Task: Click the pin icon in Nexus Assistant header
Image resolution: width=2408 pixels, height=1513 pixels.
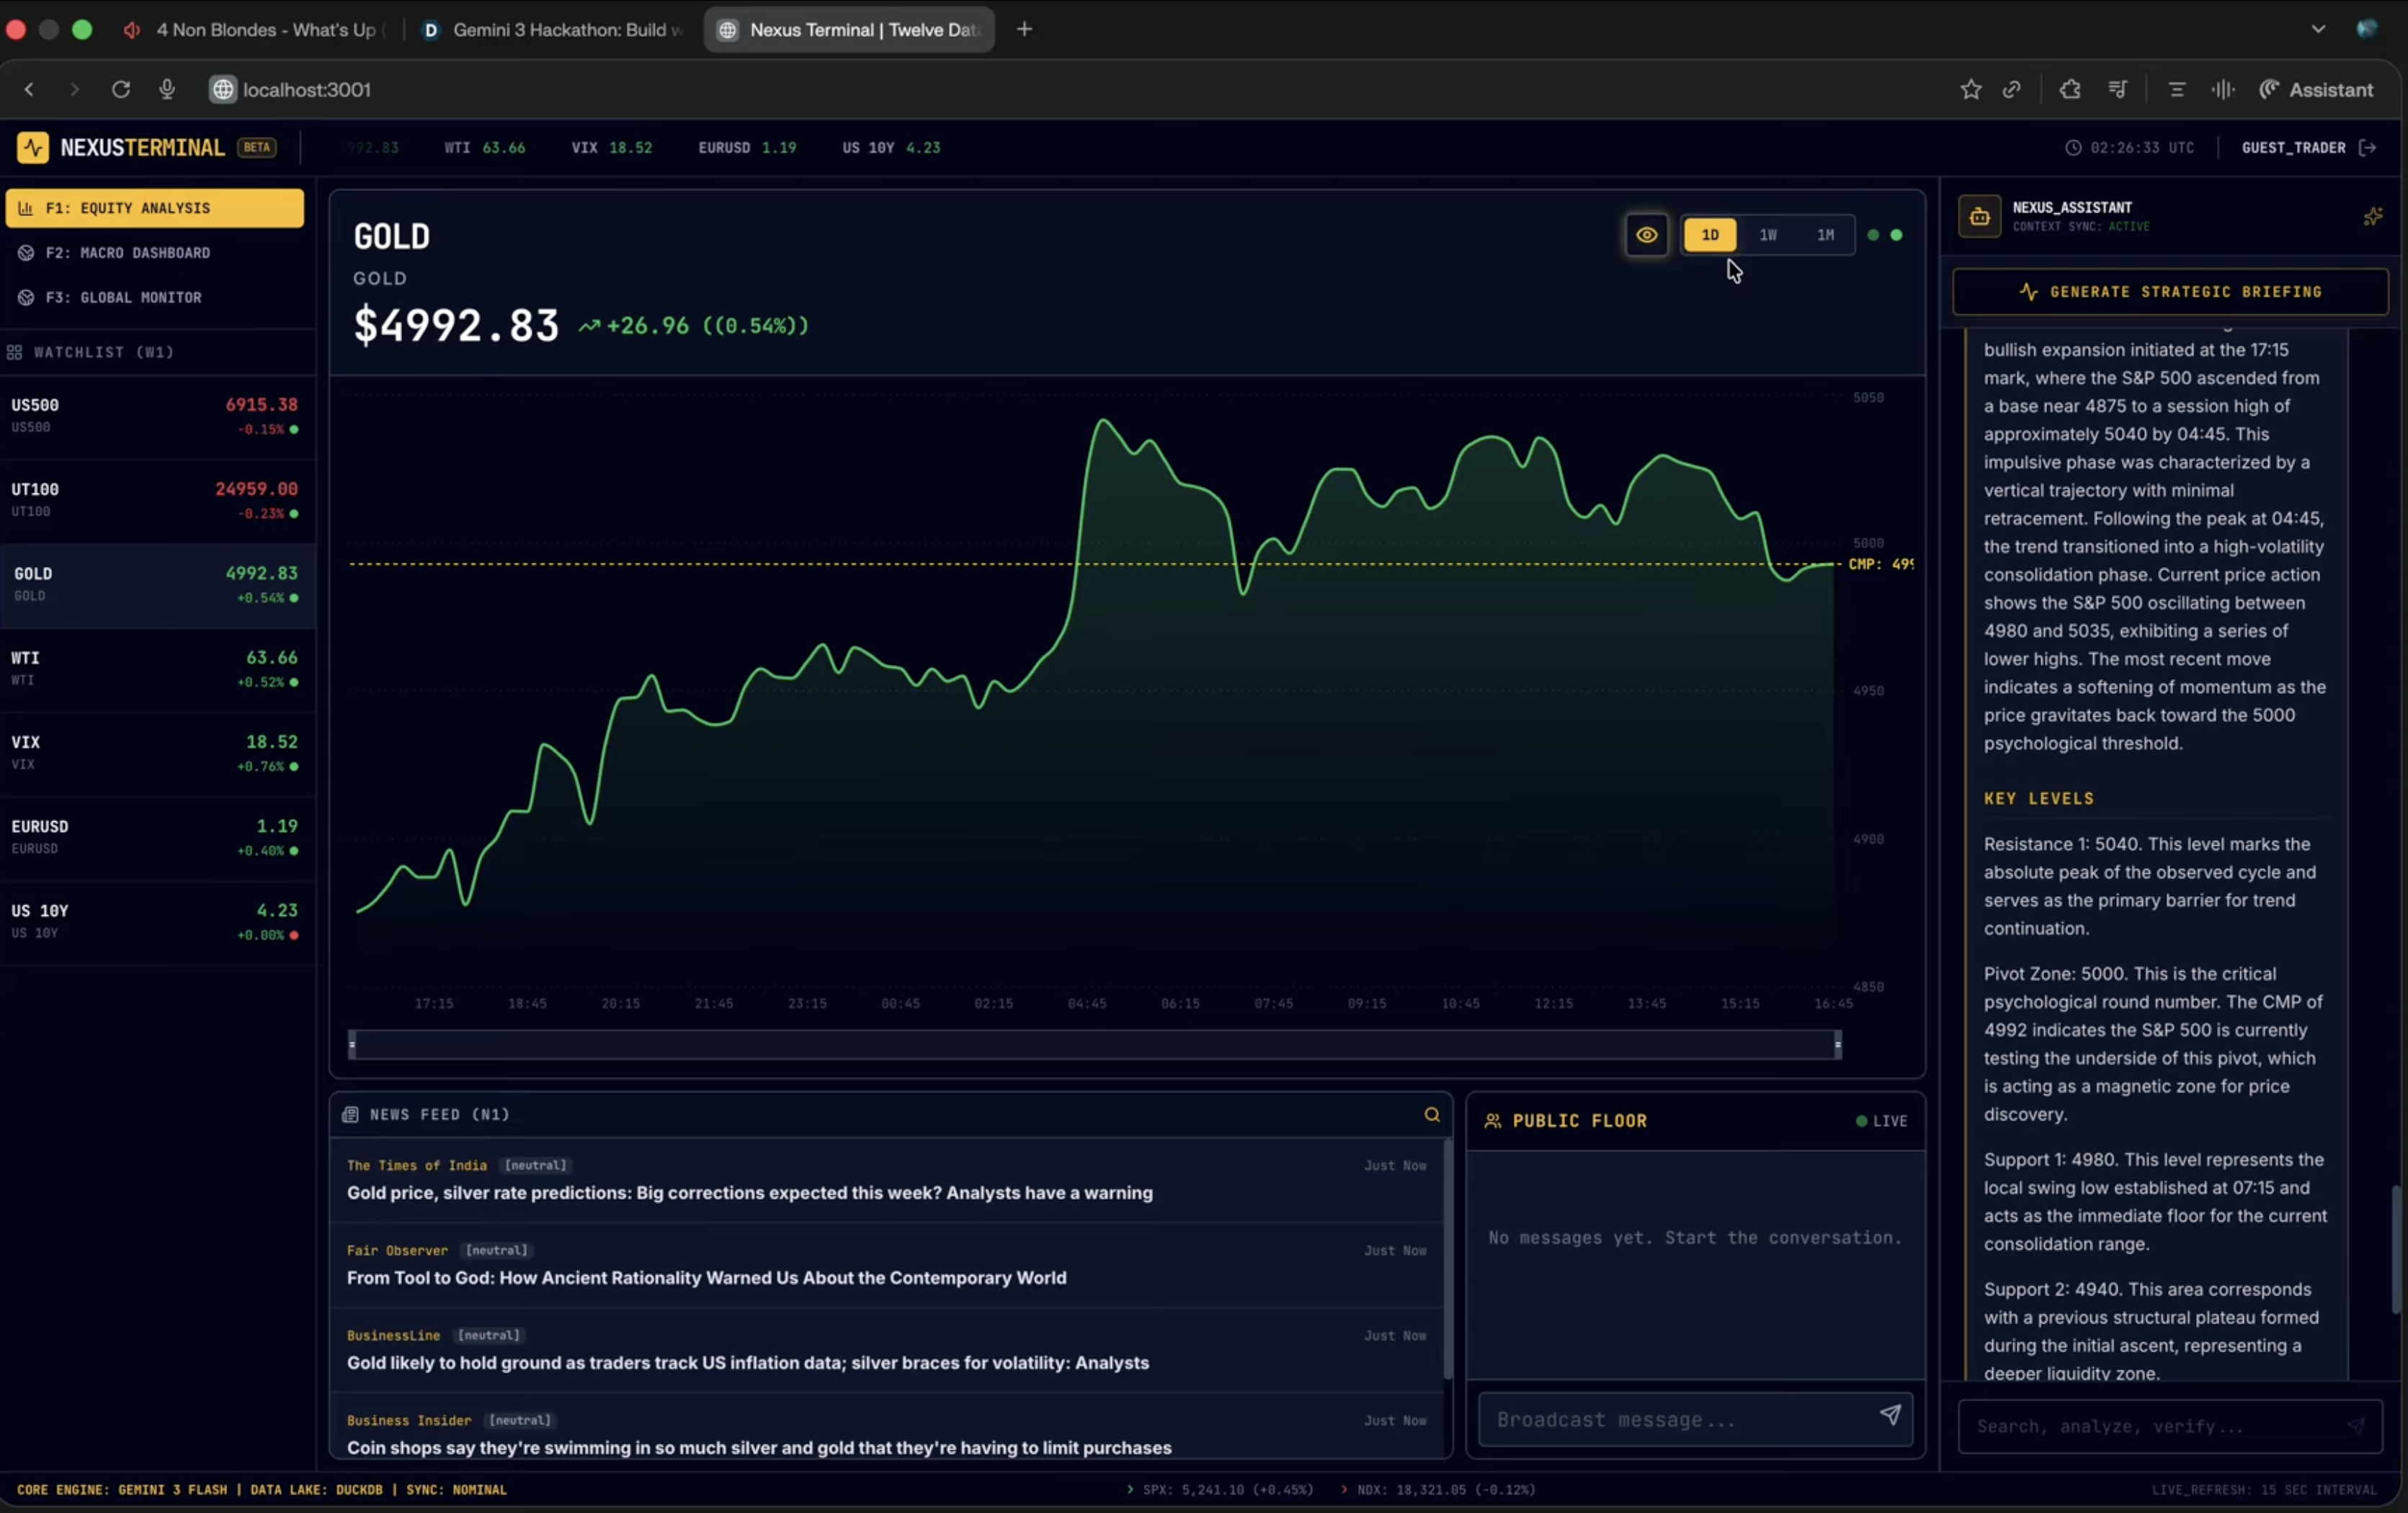Action: pyautogui.click(x=2372, y=216)
